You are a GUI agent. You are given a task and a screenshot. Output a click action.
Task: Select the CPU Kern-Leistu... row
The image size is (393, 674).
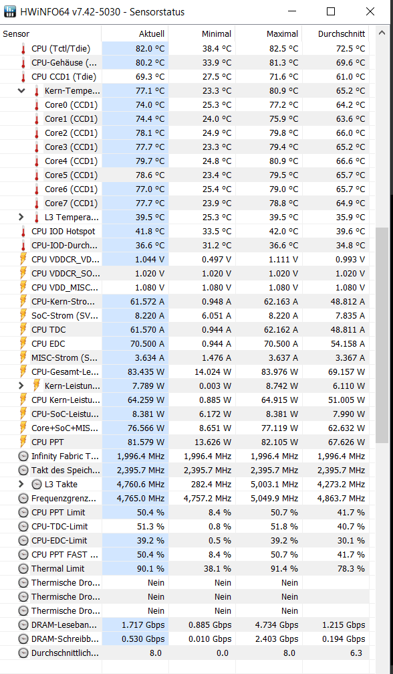click(184, 400)
